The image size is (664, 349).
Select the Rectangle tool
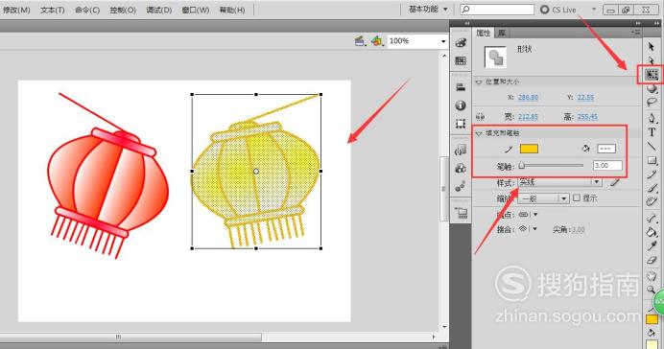pyautogui.click(x=652, y=160)
